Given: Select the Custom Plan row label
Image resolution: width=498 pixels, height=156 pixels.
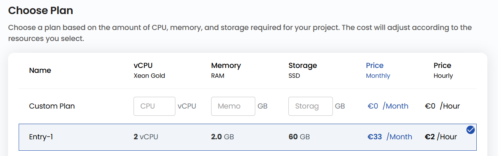Looking at the screenshot, I should 52,106.
